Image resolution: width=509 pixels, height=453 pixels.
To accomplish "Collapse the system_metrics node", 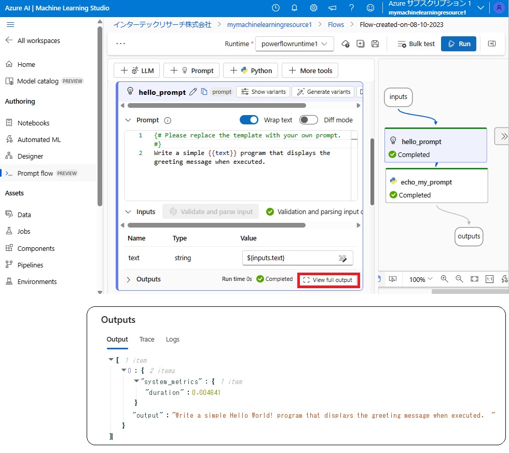I will coord(136,381).
